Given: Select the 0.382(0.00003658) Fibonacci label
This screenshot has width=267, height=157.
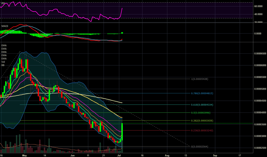Looking at the screenshot, I should pos(202,121).
